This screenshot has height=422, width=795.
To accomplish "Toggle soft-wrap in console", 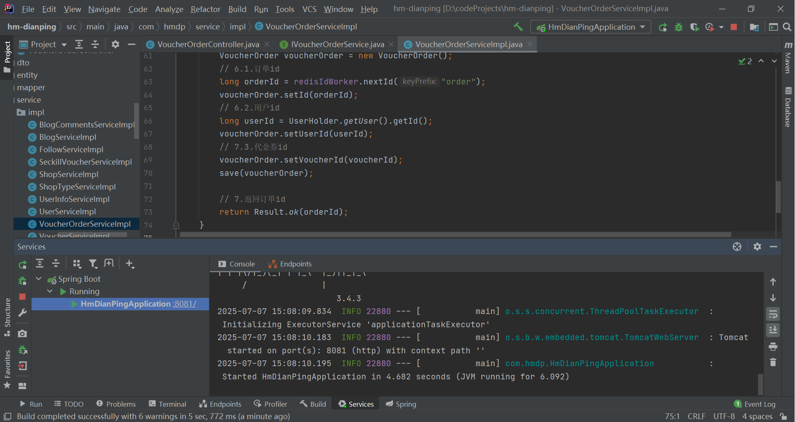I will pos(773,314).
